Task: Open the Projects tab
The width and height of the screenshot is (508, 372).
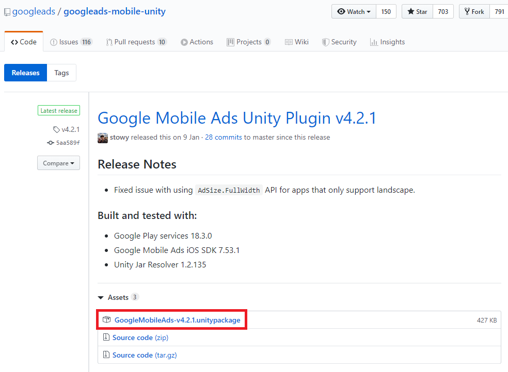Action: [x=249, y=42]
